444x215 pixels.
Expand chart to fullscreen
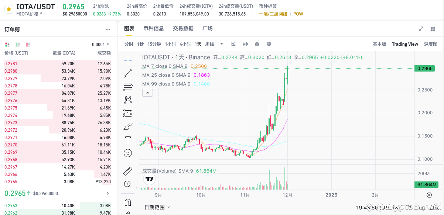(x=421, y=29)
